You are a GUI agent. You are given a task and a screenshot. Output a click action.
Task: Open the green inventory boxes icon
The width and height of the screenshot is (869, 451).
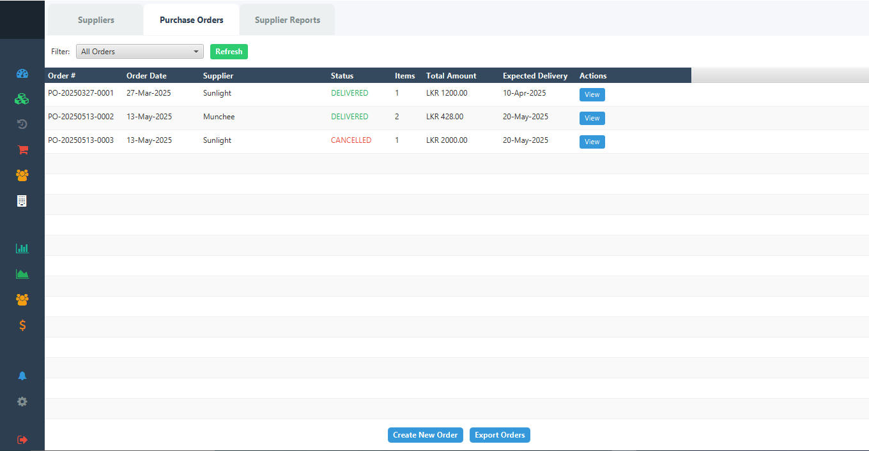point(22,99)
